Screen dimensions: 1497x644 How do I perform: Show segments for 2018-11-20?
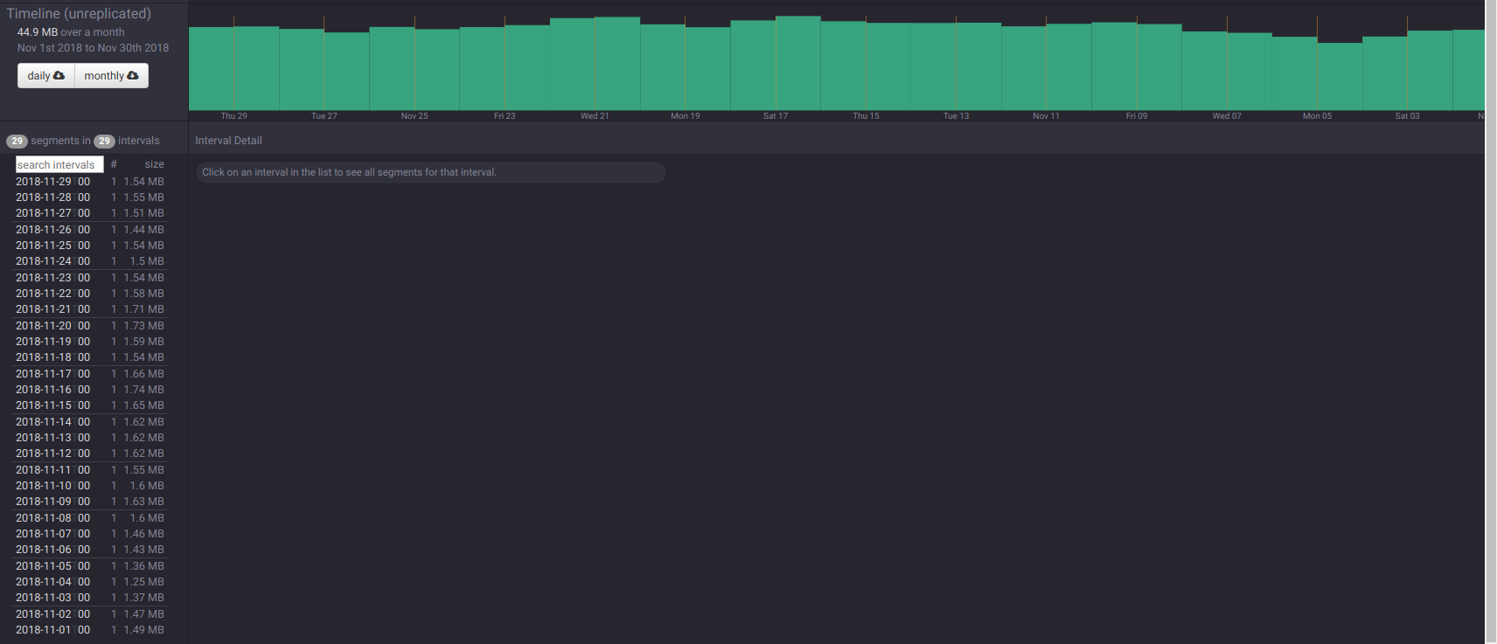[90, 326]
